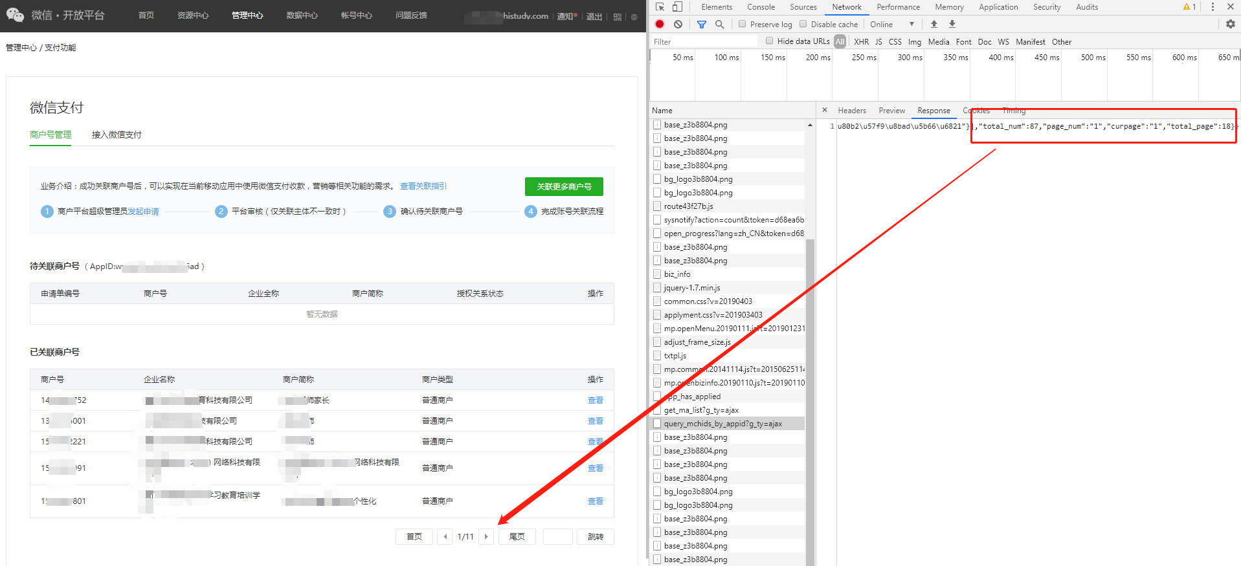Select the jquery-1.7.min.js request row
This screenshot has width=1241, height=566.
click(x=728, y=288)
